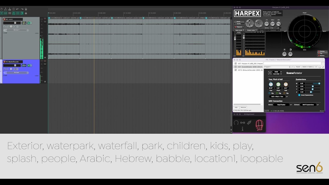Screen dimensions: 329x185
Task: Toggle Endfire in Harpex-X
Action: tap(239, 24)
